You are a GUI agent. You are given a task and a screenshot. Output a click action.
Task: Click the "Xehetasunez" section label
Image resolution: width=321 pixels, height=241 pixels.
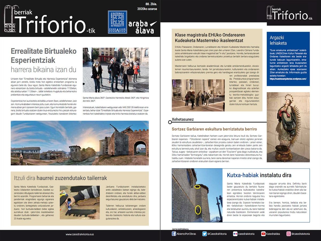[183, 119]
